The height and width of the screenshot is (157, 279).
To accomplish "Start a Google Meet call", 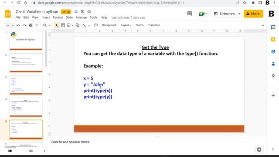I will pyautogui.click(x=203, y=14).
